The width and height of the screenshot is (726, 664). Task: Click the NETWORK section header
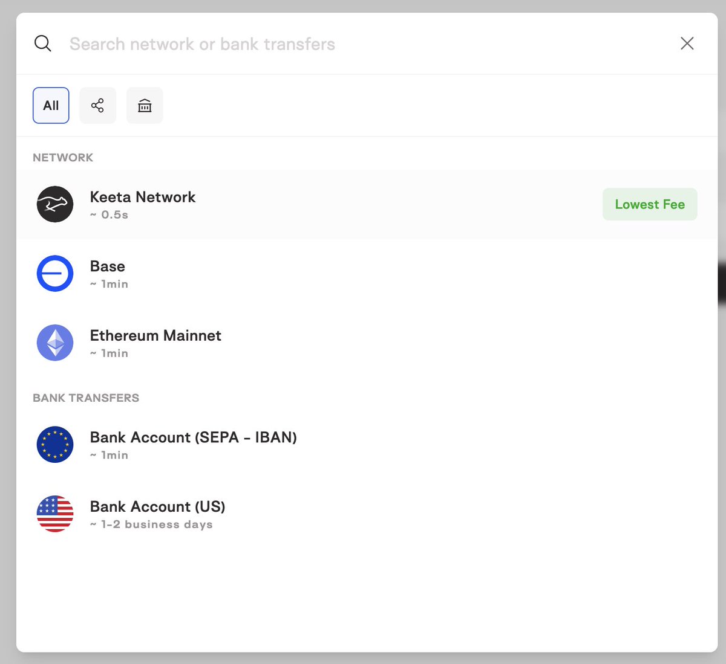63,158
